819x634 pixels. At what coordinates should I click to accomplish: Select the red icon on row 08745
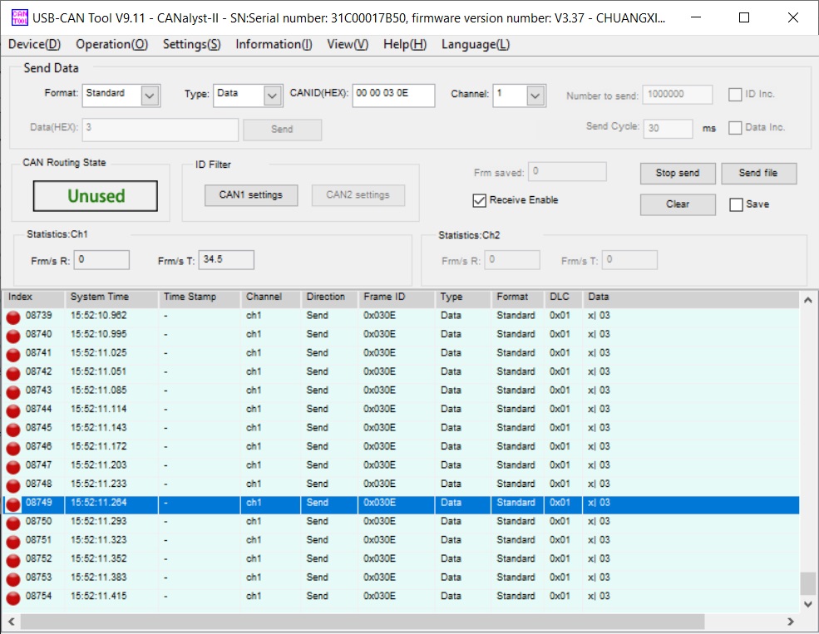(x=13, y=429)
